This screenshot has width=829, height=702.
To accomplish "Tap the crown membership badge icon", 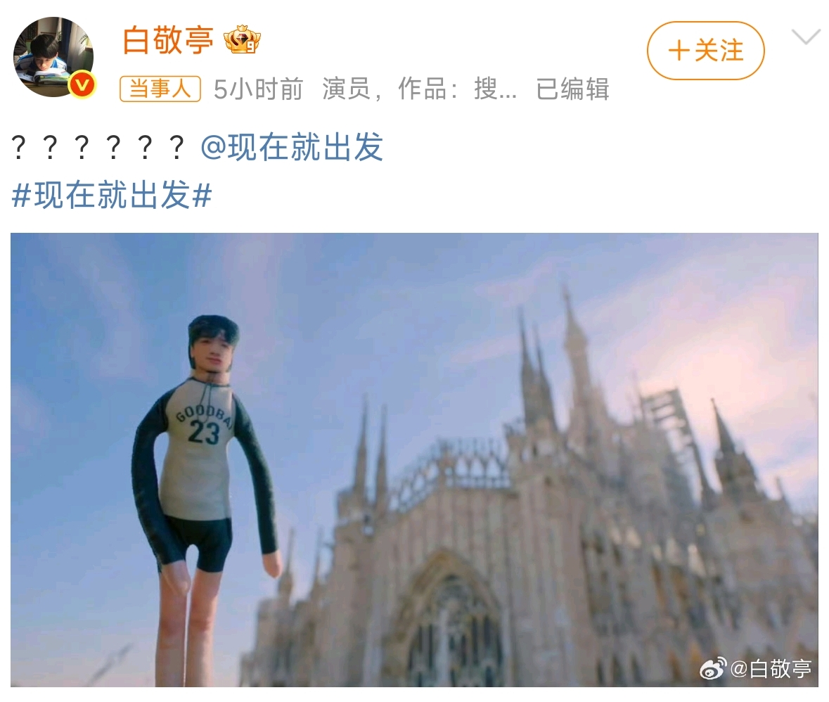I will (x=242, y=39).
